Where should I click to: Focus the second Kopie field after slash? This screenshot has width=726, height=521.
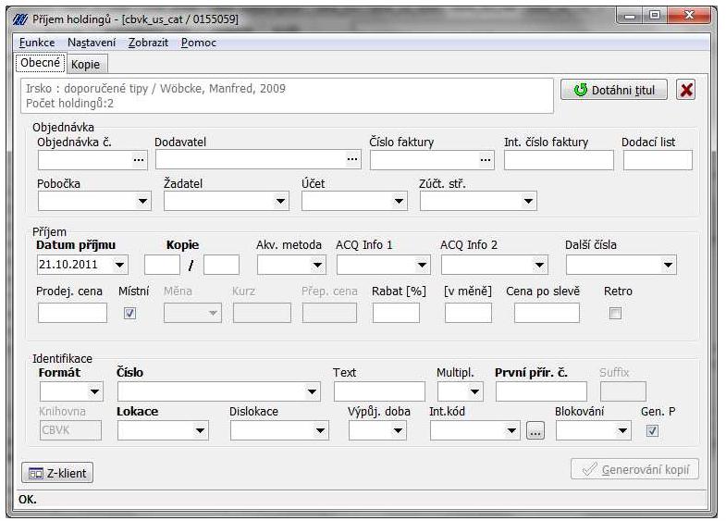pyautogui.click(x=222, y=266)
